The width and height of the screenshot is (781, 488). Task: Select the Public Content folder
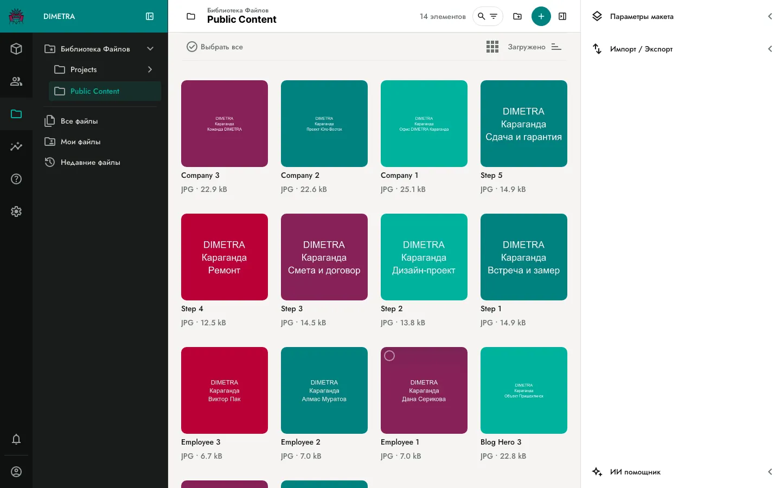pyautogui.click(x=105, y=91)
